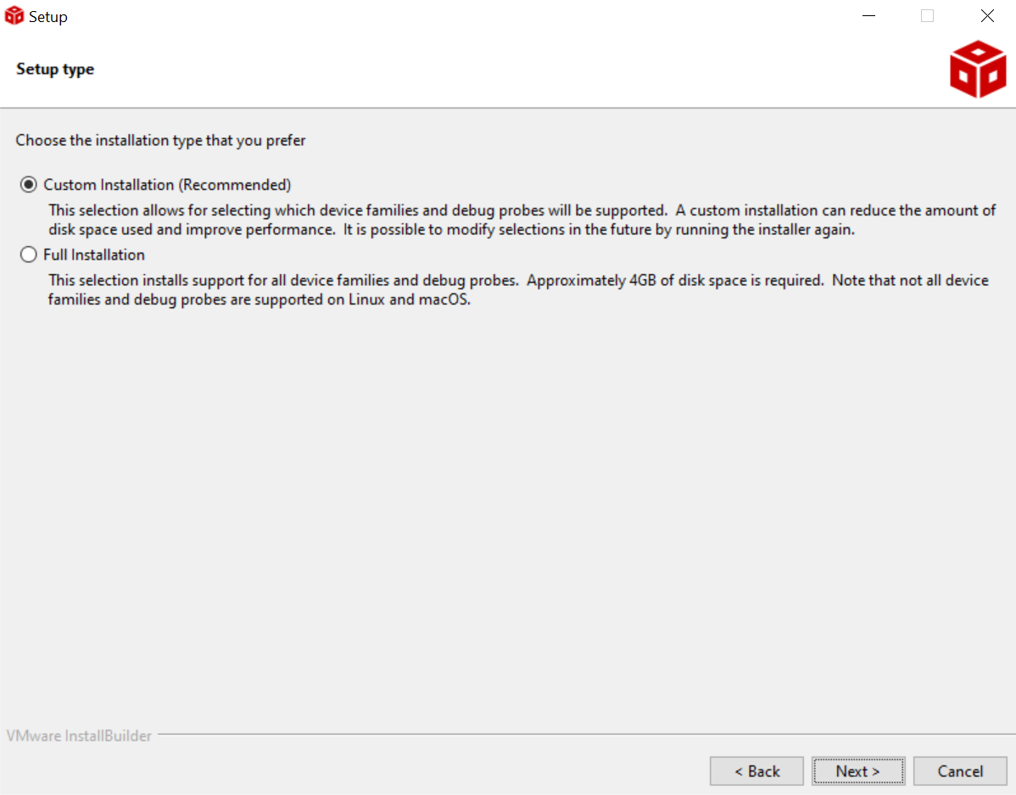1016x795 pixels.
Task: Click the Setup type heading
Action: (54, 69)
